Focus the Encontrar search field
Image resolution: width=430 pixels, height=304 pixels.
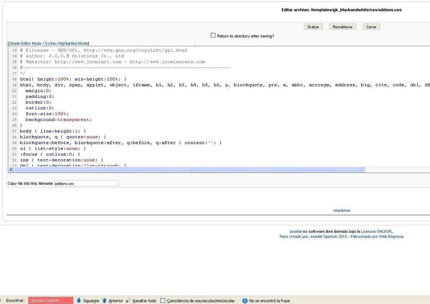(x=51, y=300)
